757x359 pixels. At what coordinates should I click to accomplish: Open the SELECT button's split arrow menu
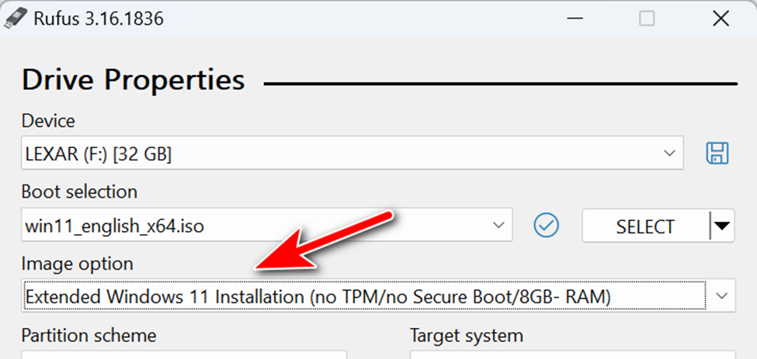click(722, 226)
